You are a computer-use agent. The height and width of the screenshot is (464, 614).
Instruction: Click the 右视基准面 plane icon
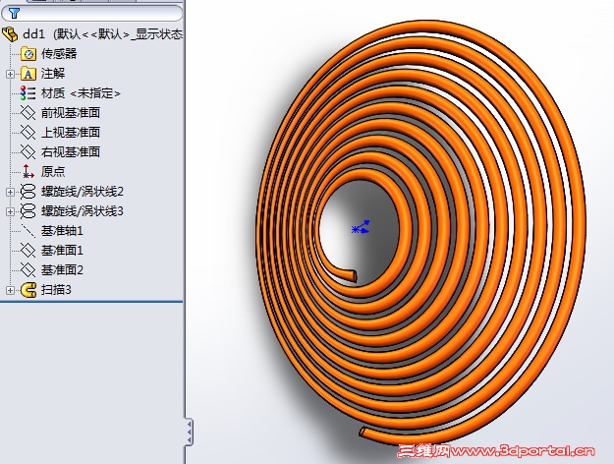28,152
